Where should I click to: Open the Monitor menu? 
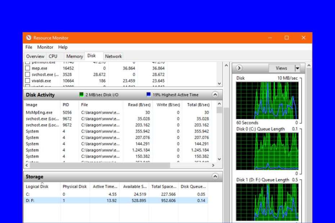coord(45,47)
